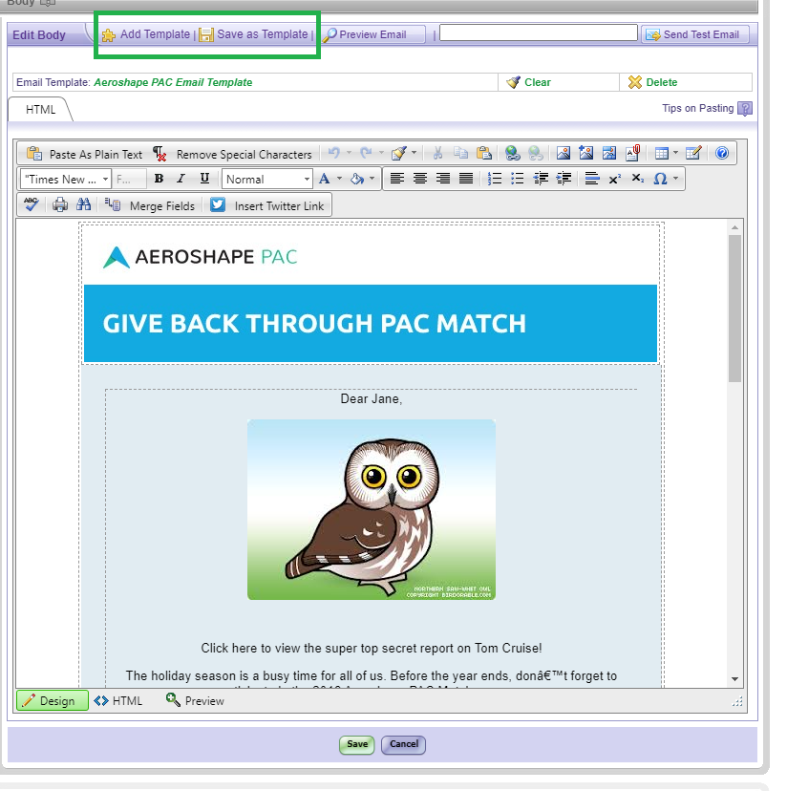The height and width of the screenshot is (791, 787).
Task: Apply subscript formatting
Action: click(638, 179)
